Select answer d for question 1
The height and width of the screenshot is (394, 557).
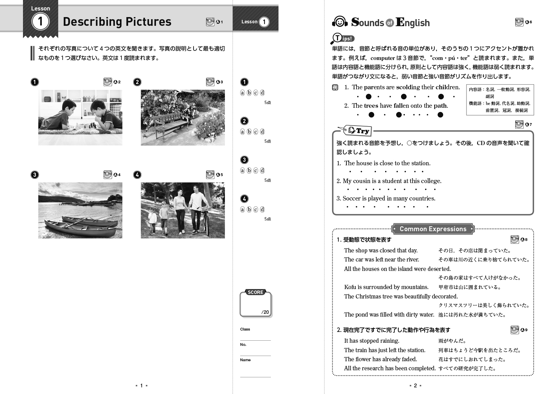click(262, 93)
